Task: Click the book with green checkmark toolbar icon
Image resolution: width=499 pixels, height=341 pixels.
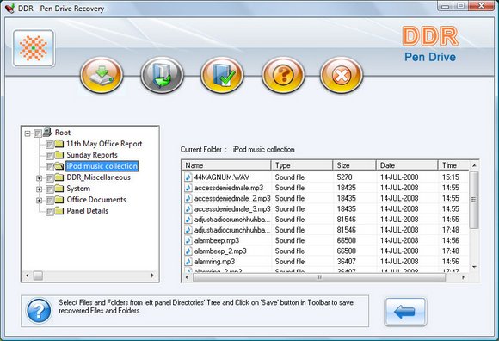Action: 222,75
